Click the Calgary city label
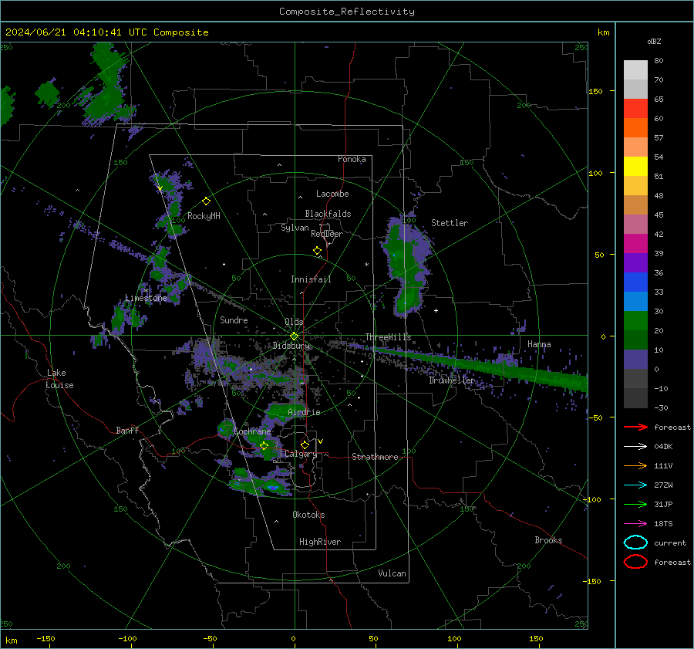Viewport: 694px width, 649px height. tap(301, 454)
